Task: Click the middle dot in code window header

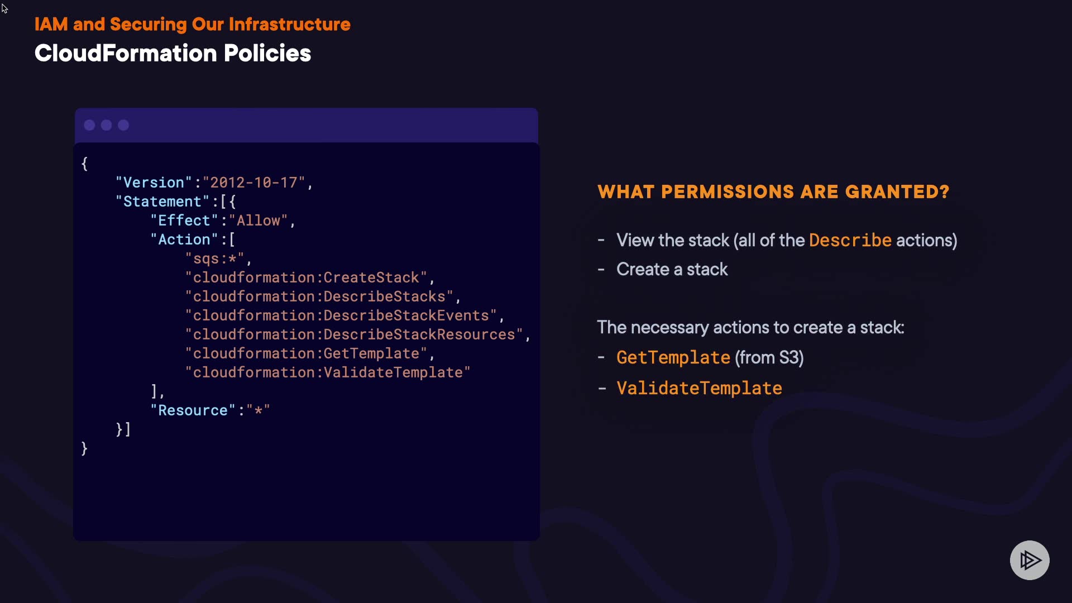Action: [106, 125]
